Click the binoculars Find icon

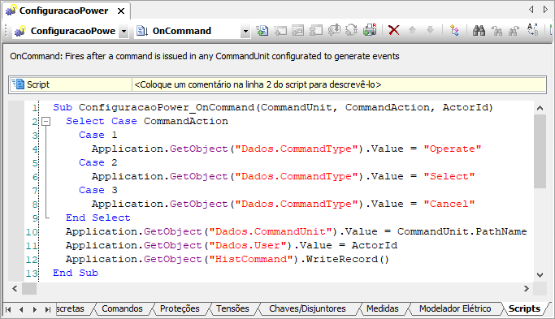coord(479,30)
